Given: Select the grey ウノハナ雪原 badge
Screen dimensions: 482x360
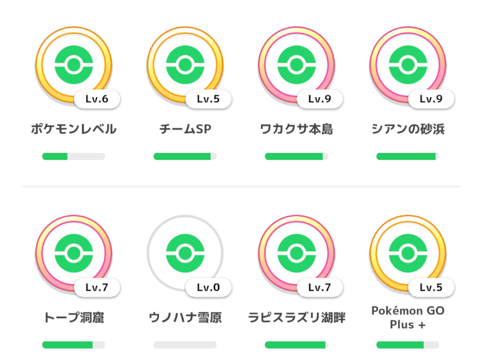Looking at the screenshot, I should (x=185, y=253).
